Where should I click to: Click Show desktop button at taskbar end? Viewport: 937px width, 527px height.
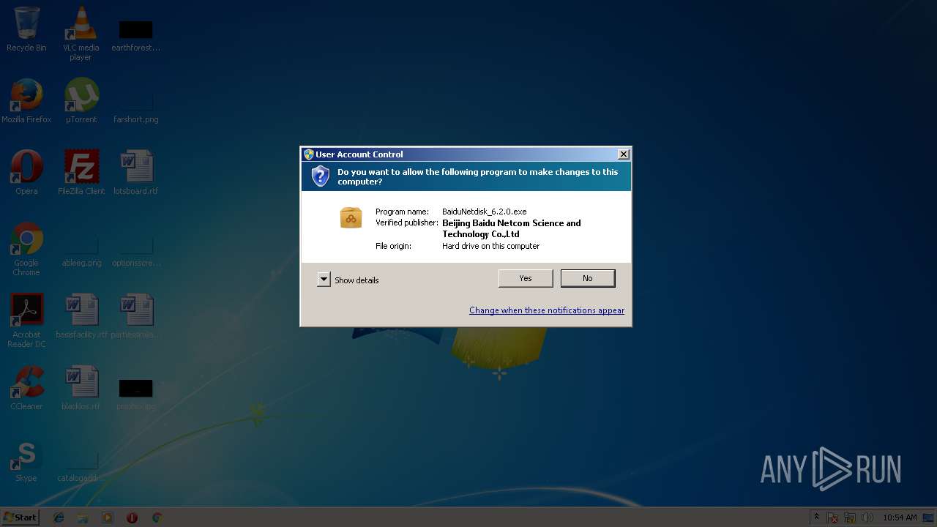tap(929, 517)
